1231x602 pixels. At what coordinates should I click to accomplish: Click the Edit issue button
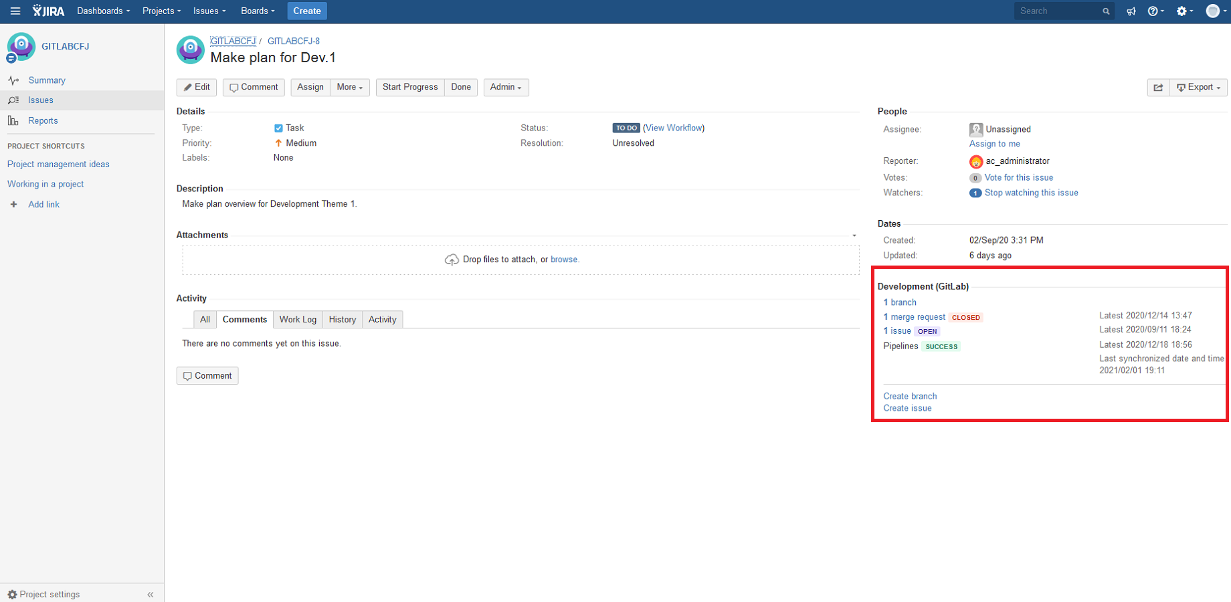(x=197, y=88)
